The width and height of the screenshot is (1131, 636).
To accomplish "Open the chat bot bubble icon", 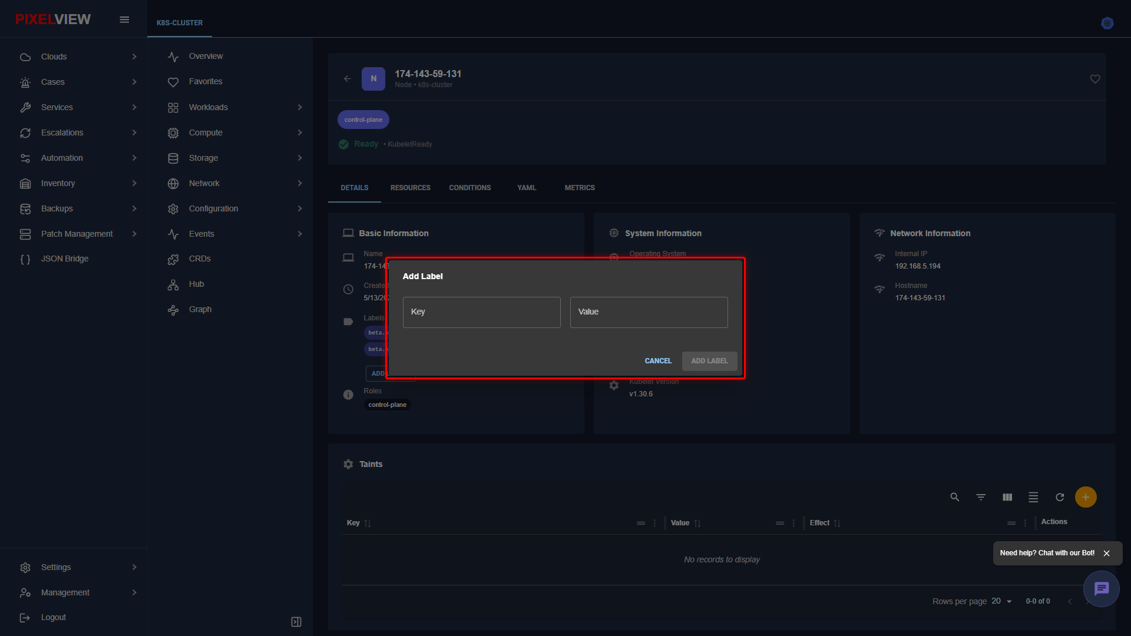I will click(x=1101, y=588).
